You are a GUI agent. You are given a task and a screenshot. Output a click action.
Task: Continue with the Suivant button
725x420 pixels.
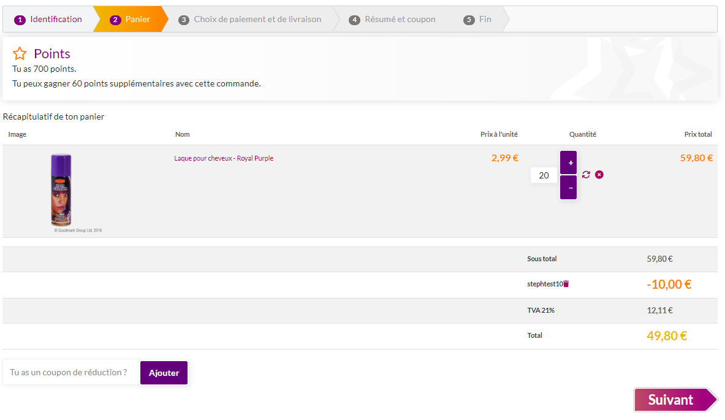672,400
